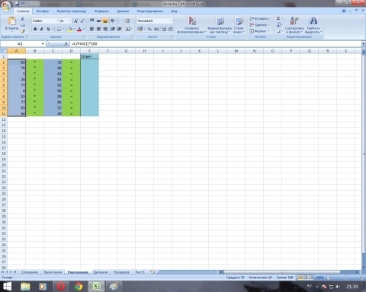
Task: Open Find and Select binoculars icon
Action: tap(313, 21)
